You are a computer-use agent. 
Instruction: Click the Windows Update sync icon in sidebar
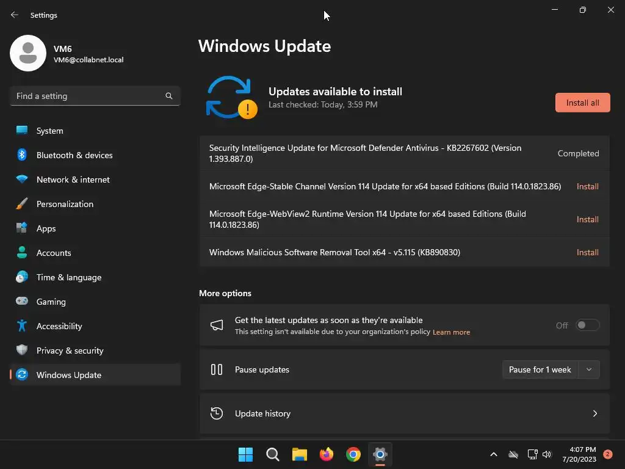click(x=22, y=374)
